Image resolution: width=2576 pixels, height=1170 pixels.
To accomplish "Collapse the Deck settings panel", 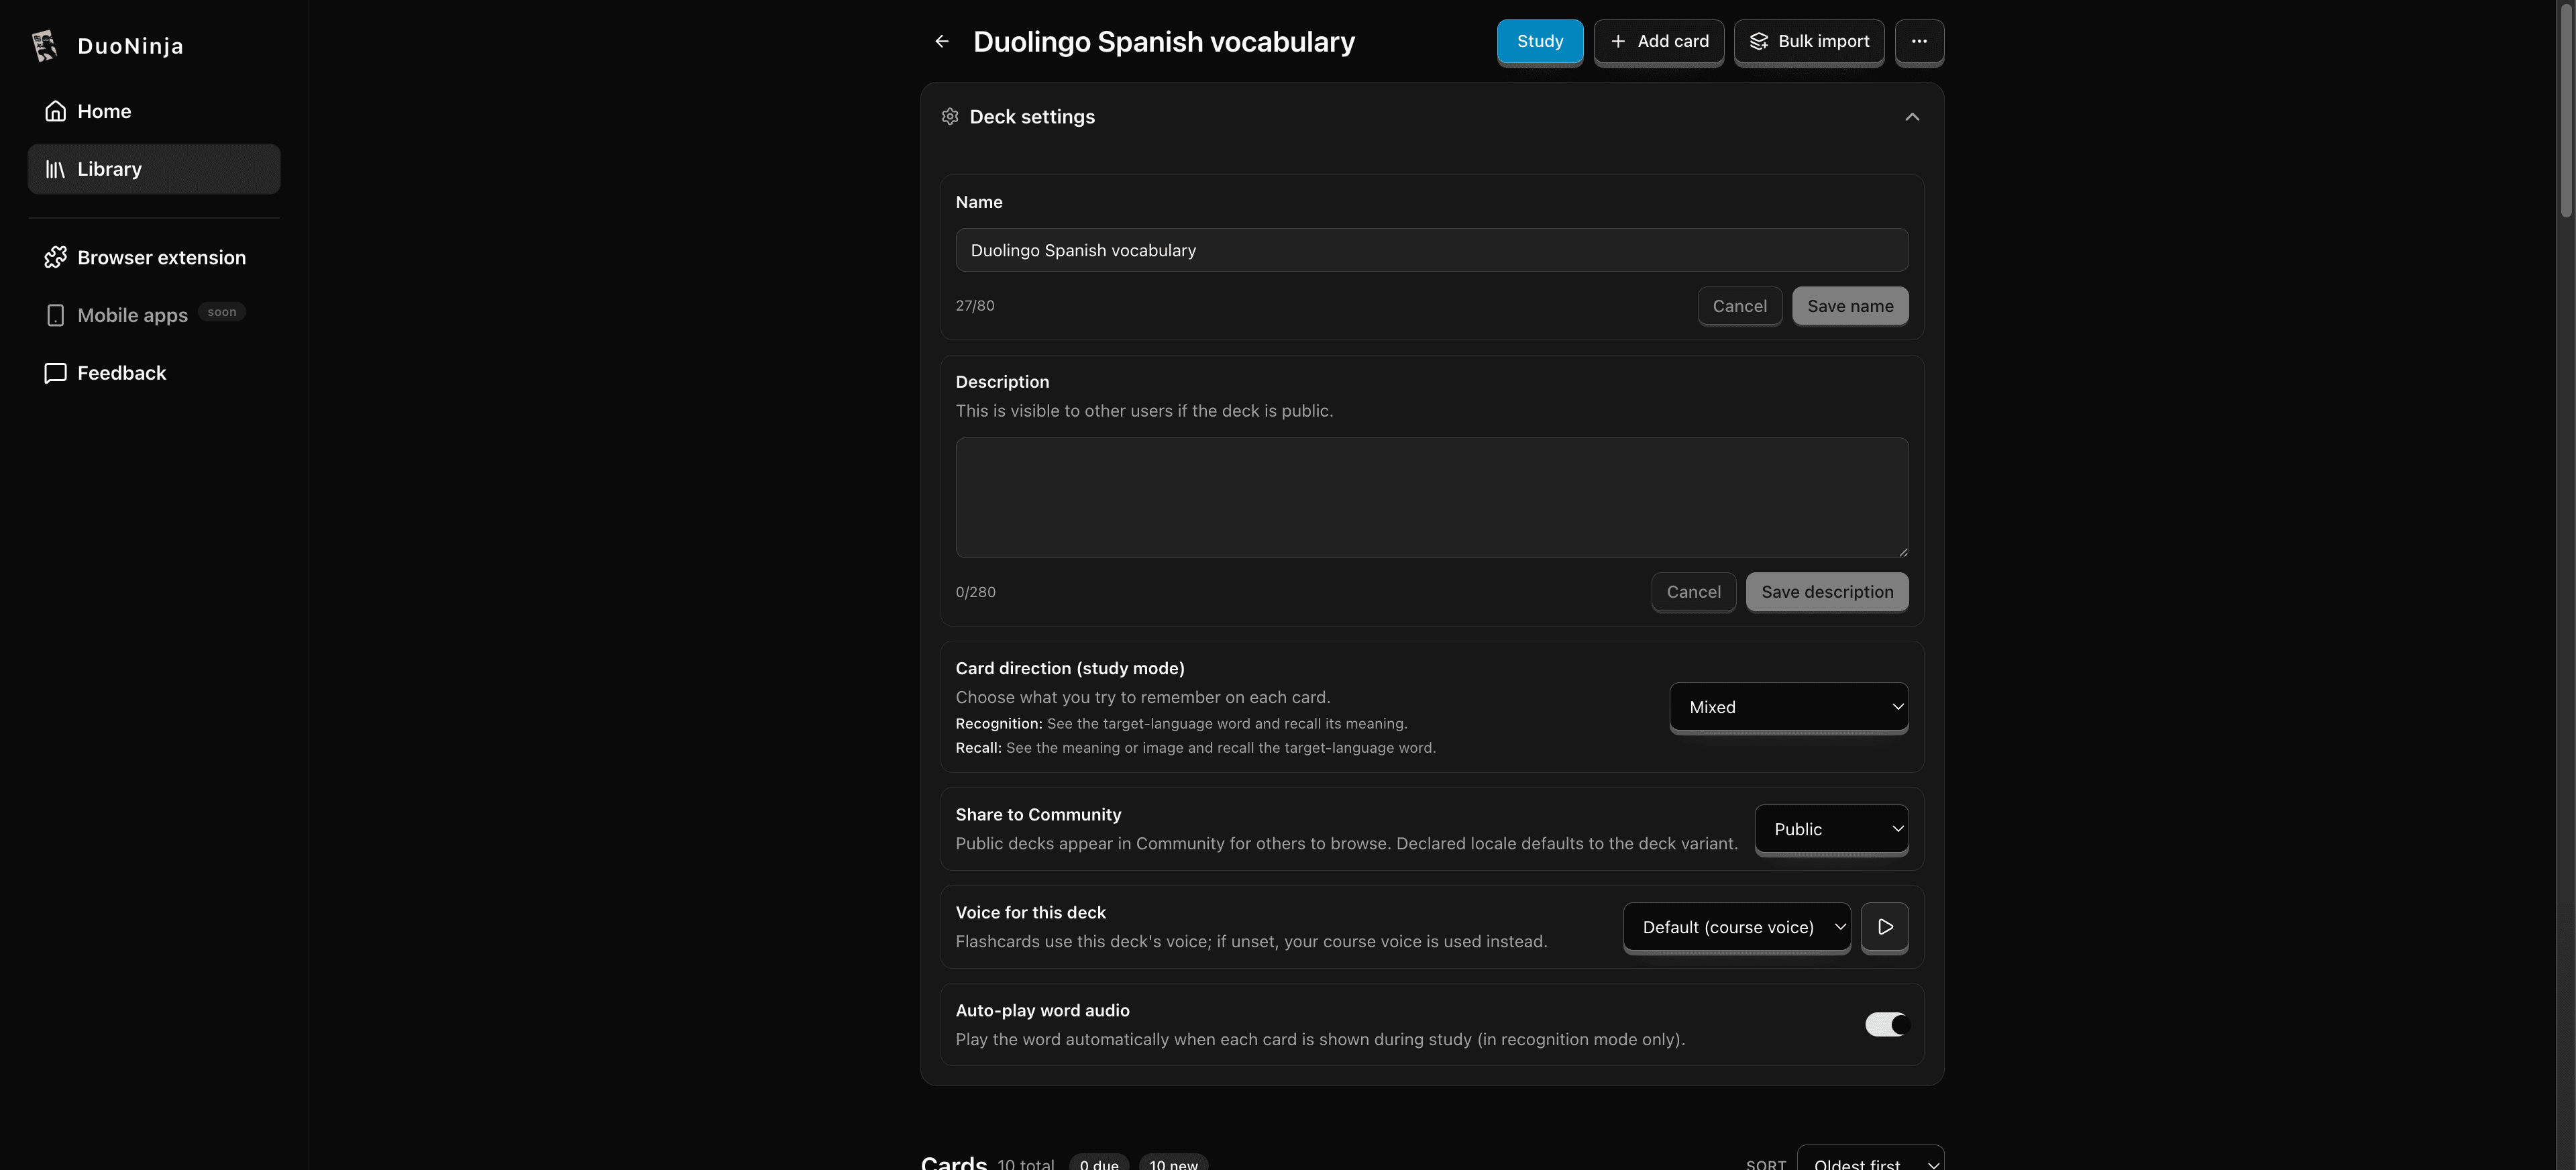I will (x=1911, y=116).
